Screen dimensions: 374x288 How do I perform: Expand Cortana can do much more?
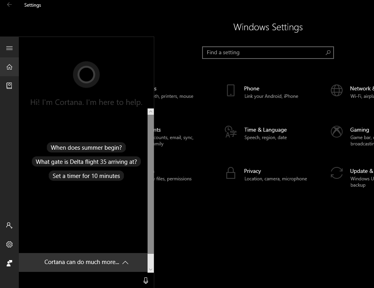pyautogui.click(x=83, y=262)
